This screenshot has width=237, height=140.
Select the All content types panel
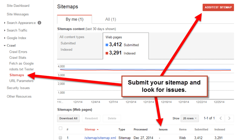pos(80,46)
